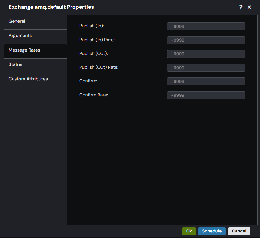The height and width of the screenshot is (238, 260).
Task: Click the Publish (Out) Rate field
Action: click(206, 68)
